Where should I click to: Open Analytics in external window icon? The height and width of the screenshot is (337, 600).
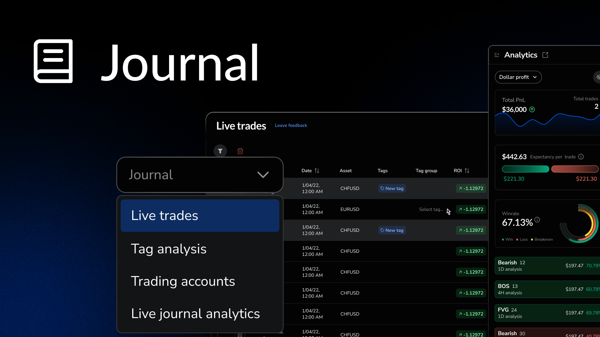(x=545, y=55)
